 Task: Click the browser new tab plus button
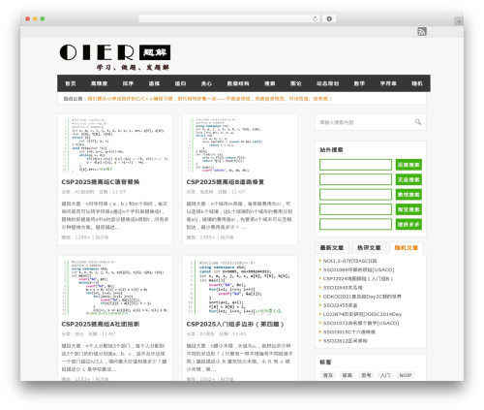coord(459,21)
